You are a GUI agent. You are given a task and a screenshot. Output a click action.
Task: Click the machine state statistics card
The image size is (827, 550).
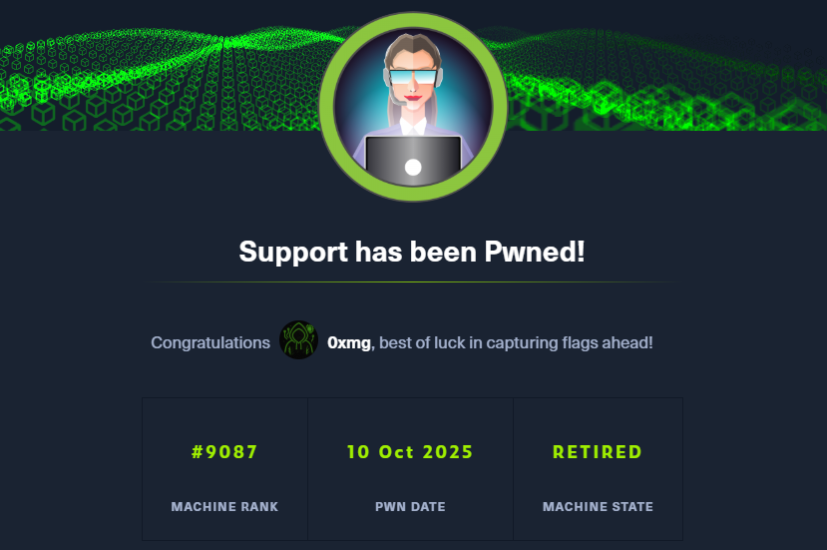[599, 469]
